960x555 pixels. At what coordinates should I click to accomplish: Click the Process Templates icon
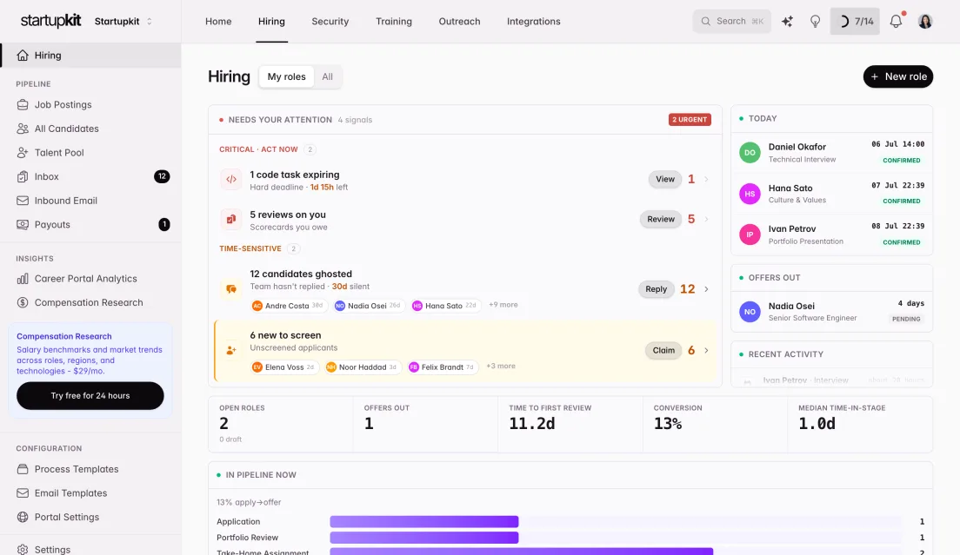[23, 469]
